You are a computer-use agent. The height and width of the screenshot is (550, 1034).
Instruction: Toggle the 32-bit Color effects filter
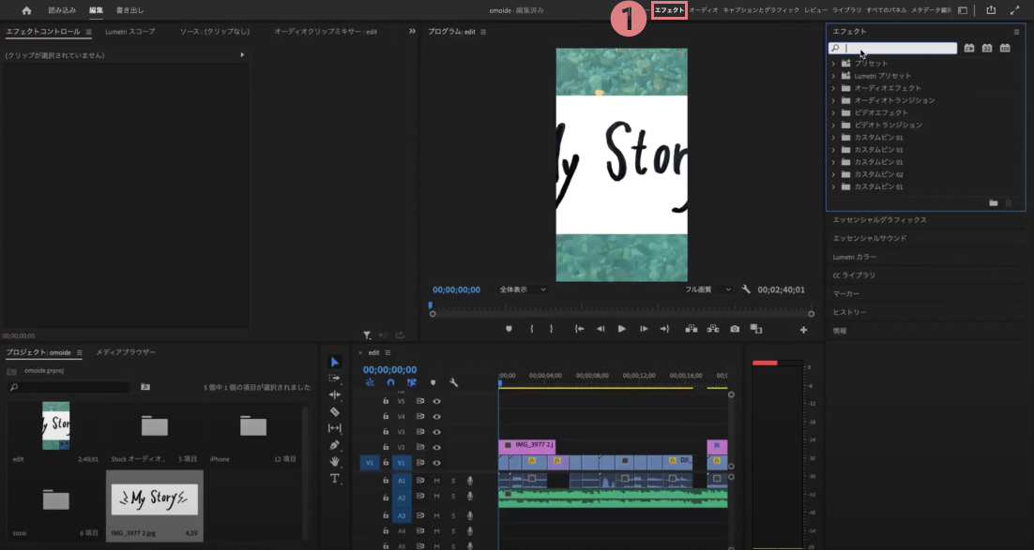coord(986,48)
